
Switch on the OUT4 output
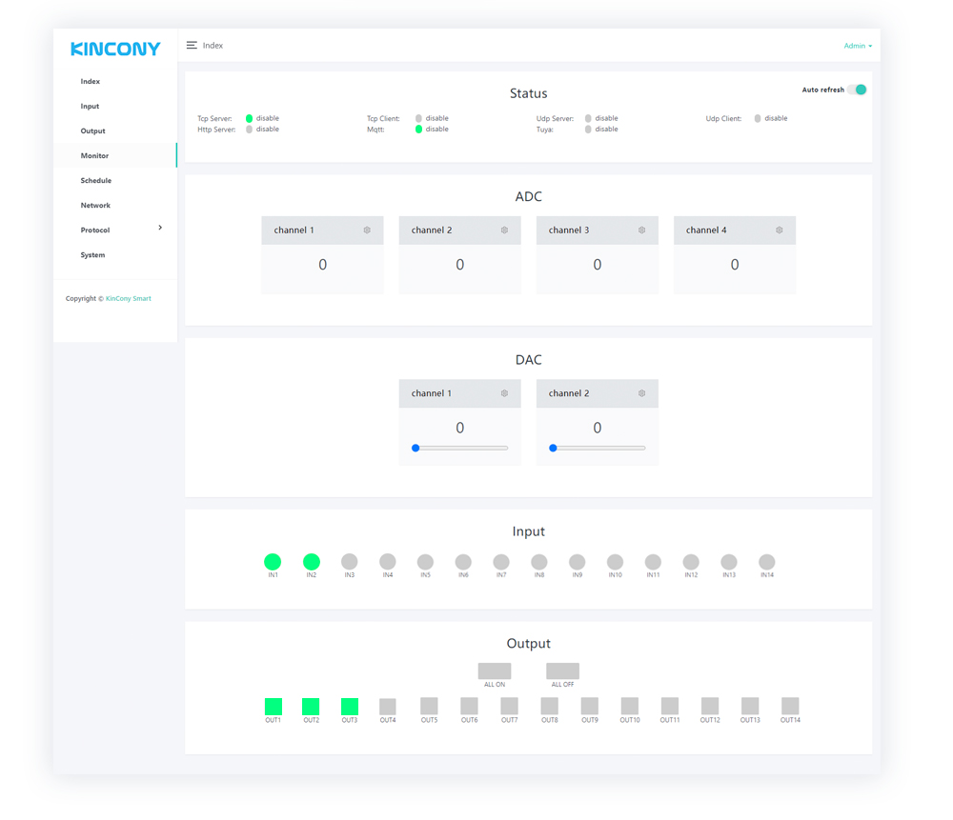[388, 707]
